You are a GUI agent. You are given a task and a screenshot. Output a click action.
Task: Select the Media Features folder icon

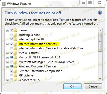pyautogui.click(x=15, y=53)
